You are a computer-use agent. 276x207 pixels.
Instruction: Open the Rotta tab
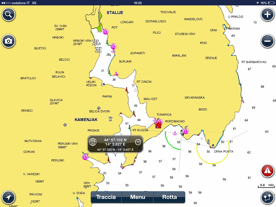click(x=169, y=197)
